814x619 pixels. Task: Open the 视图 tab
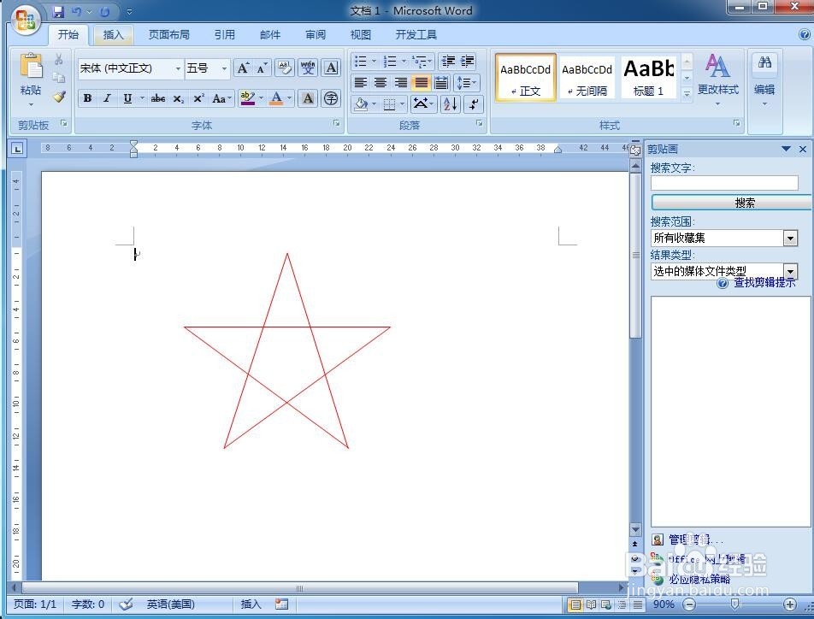[360, 35]
